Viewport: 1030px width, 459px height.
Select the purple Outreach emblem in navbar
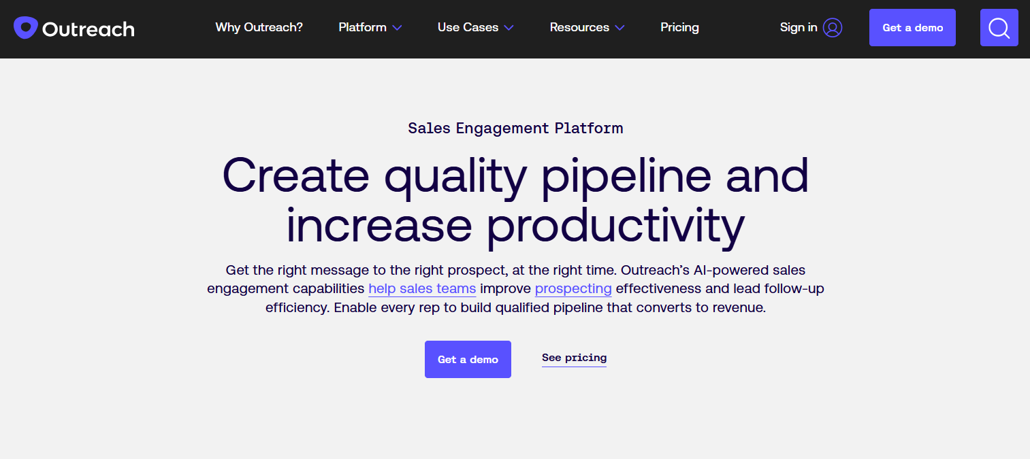[x=25, y=27]
